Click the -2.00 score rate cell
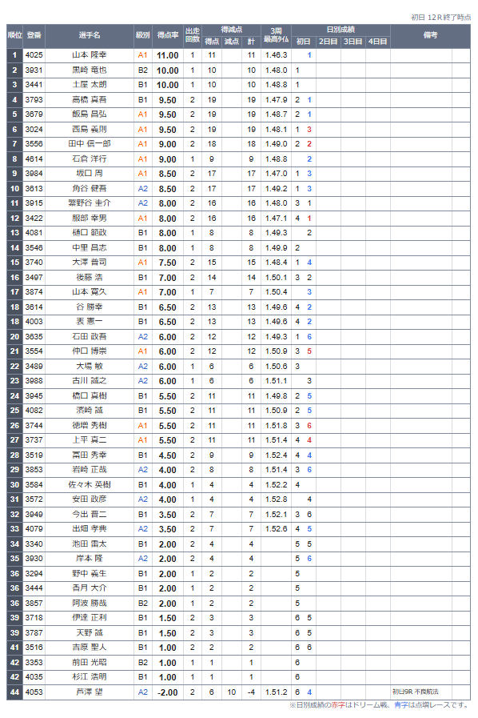478x718 pixels. [x=167, y=693]
